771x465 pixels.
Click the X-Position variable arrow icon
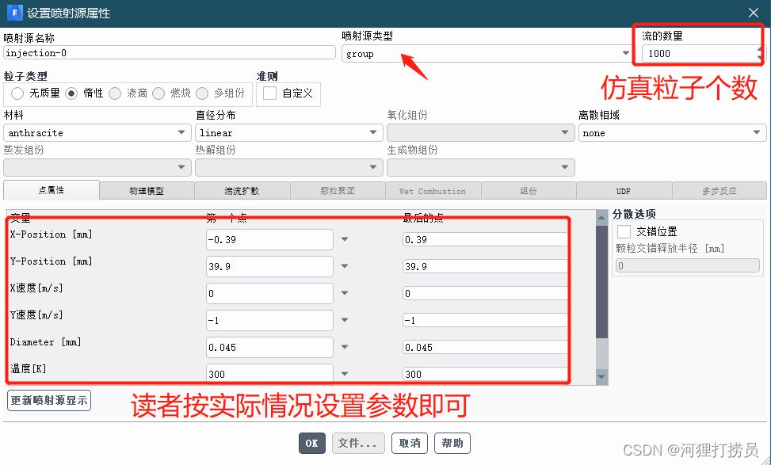345,239
